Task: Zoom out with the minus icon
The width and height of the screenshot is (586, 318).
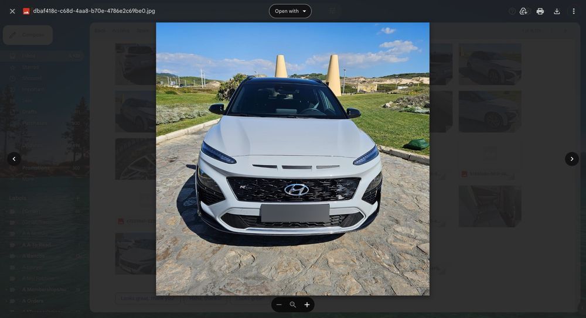Action: 279,305
